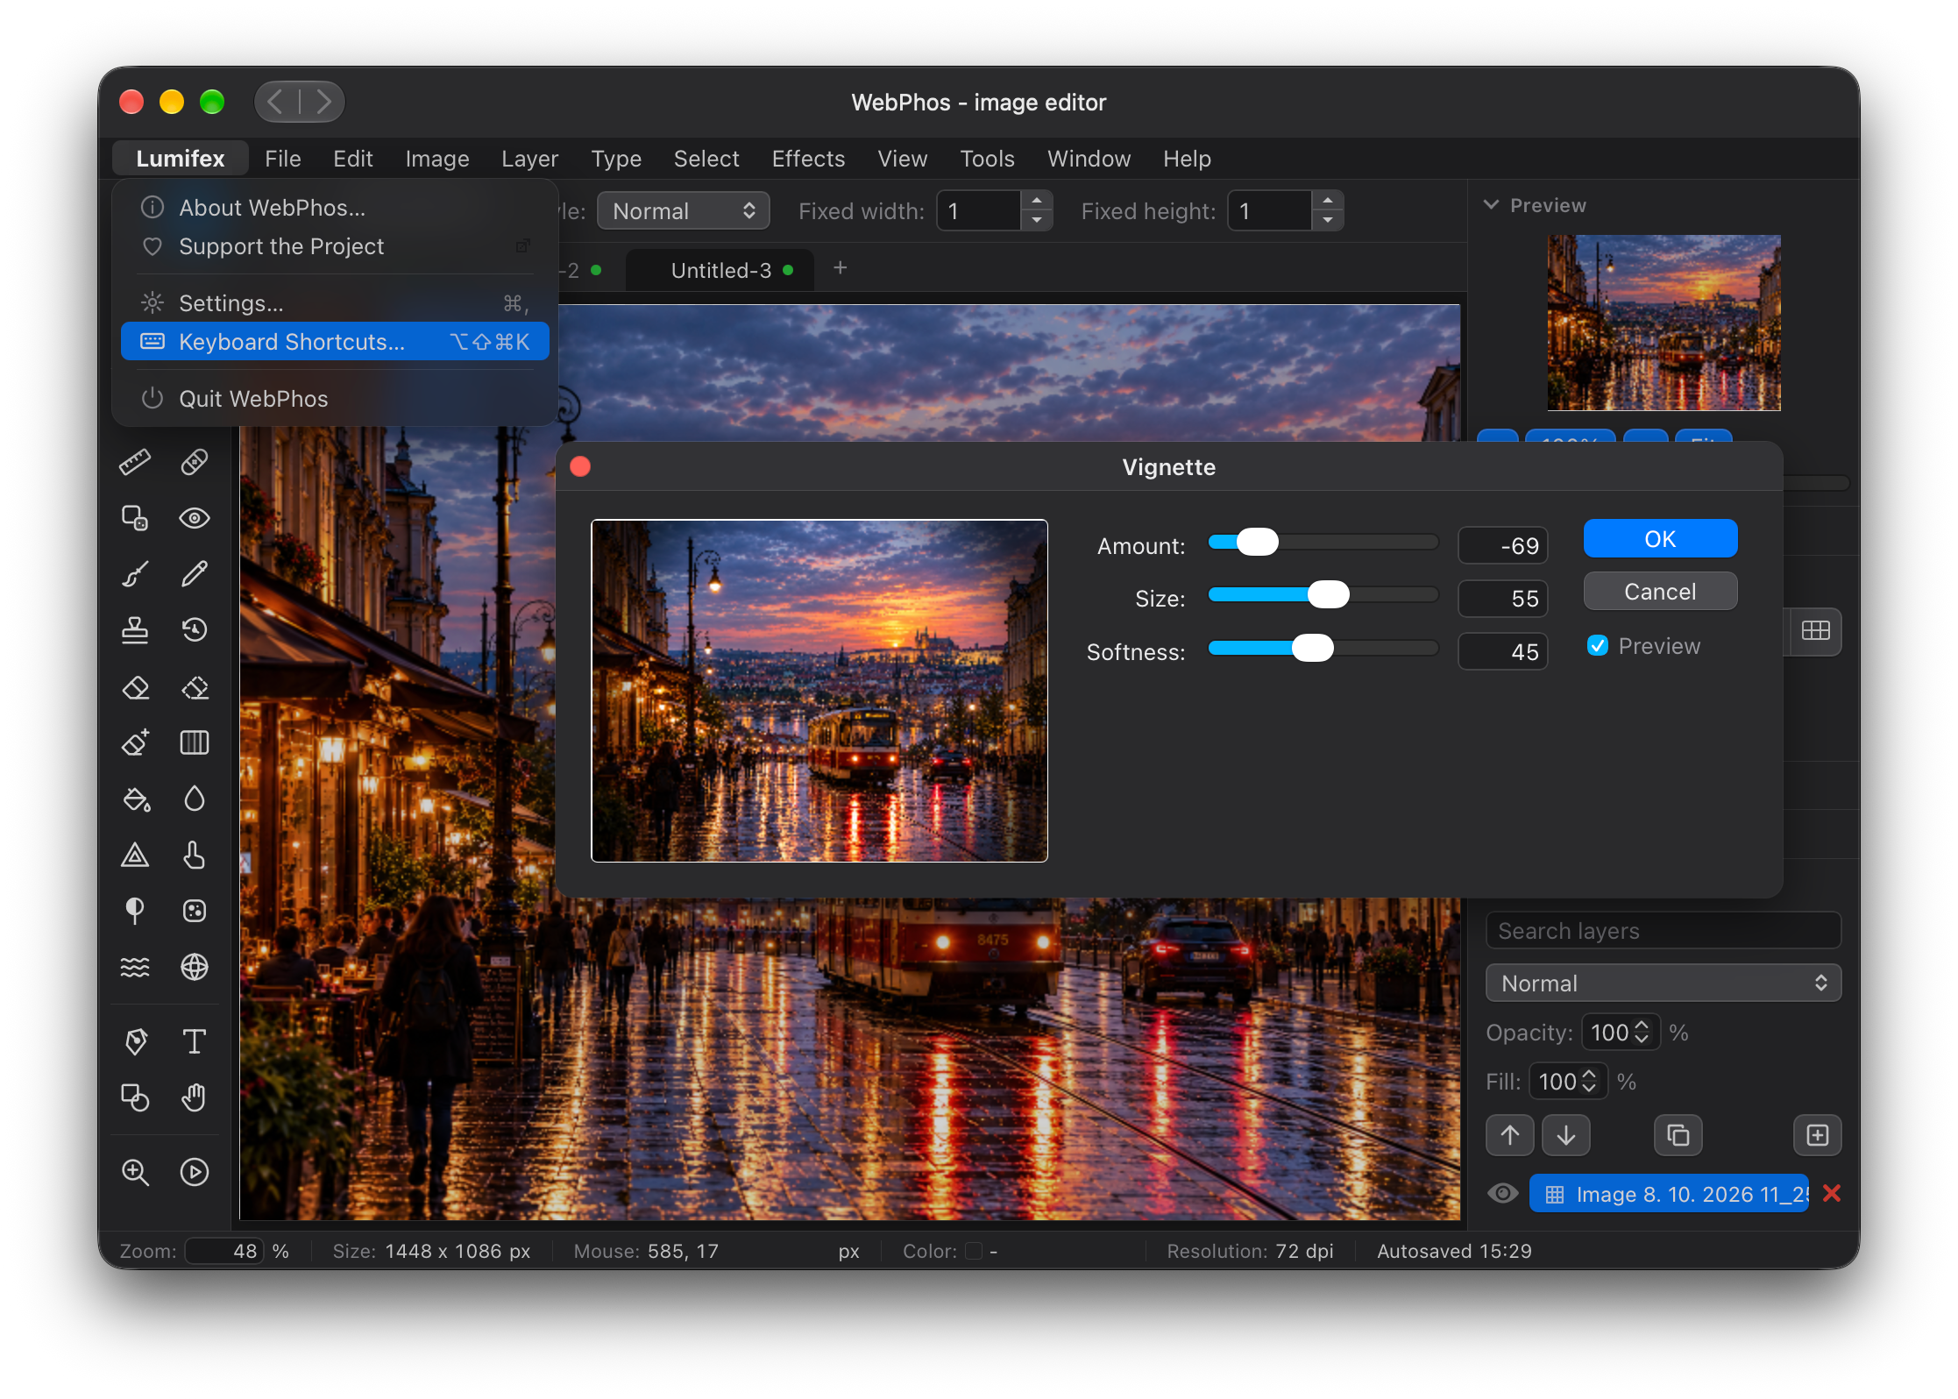Select the Hand tool
Image resolution: width=1958 pixels, height=1399 pixels.
coord(194,1097)
